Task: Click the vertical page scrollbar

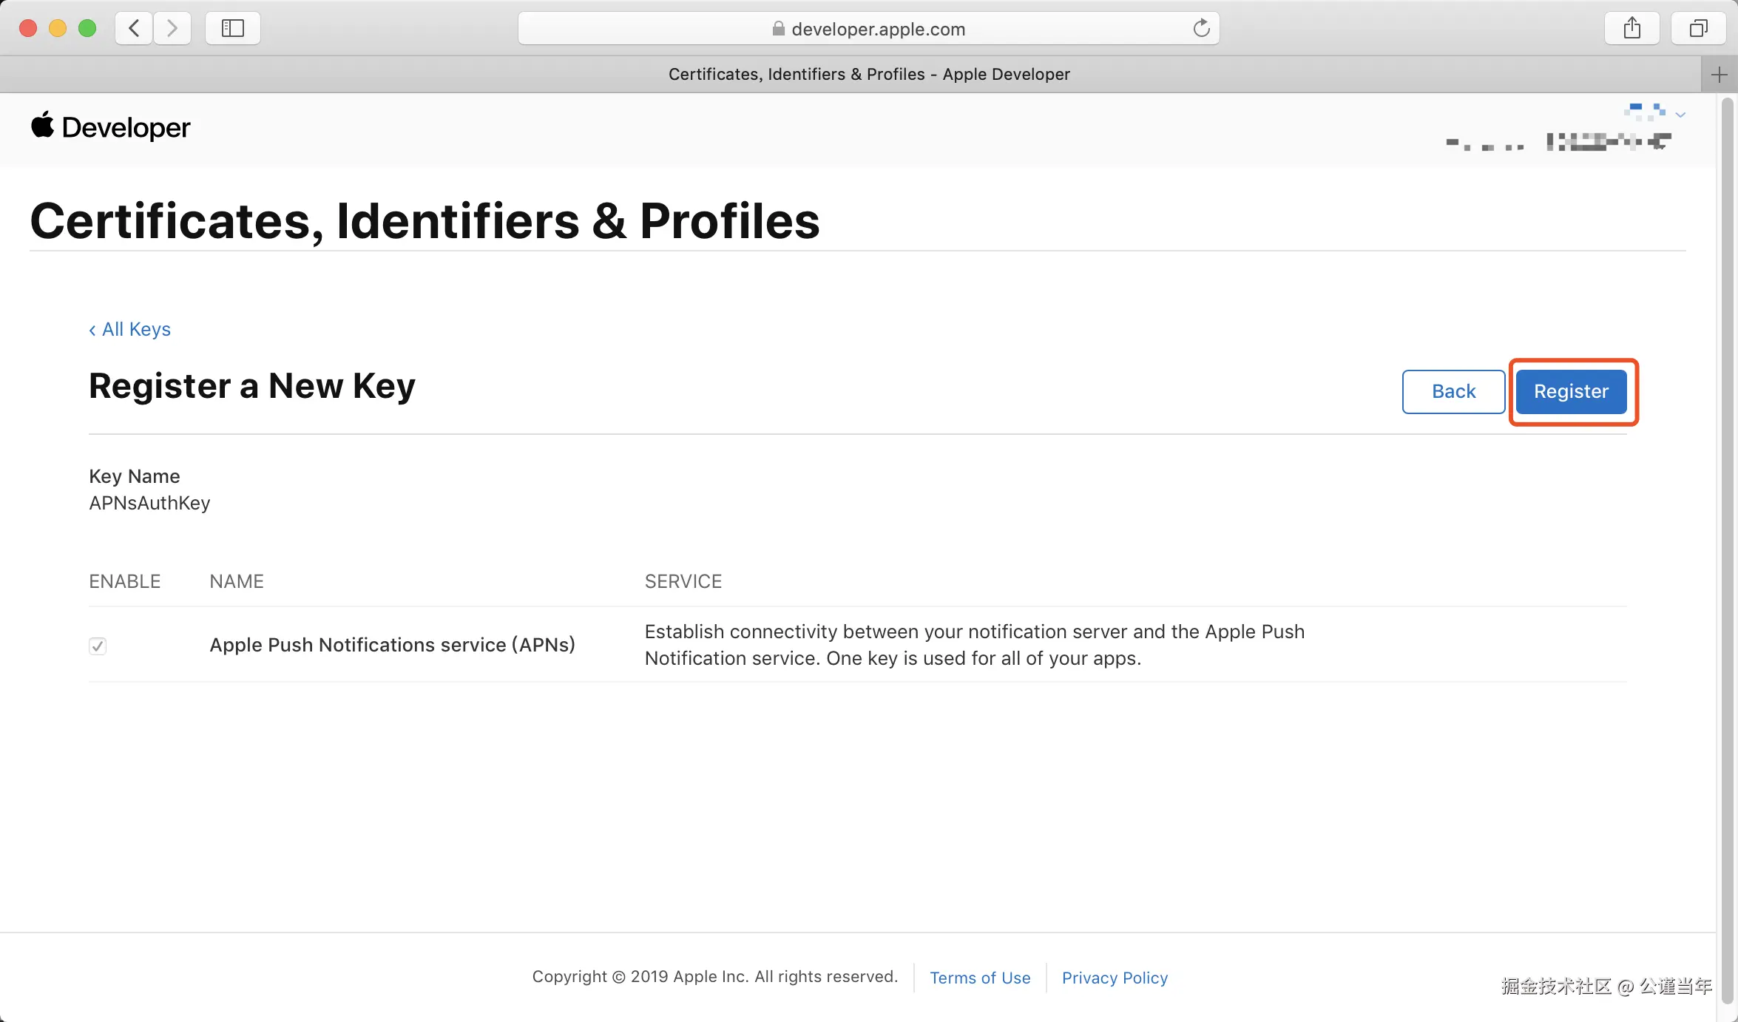Action: tap(1728, 518)
